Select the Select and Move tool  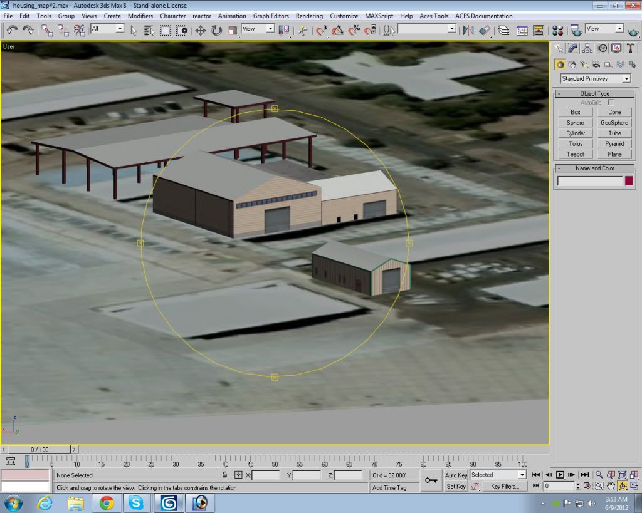click(201, 29)
